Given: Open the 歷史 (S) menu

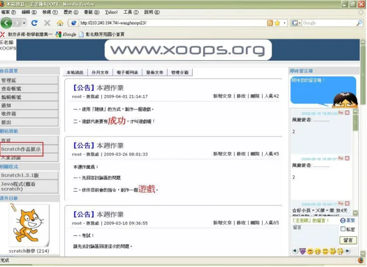Looking at the screenshot, I should point(71,12).
